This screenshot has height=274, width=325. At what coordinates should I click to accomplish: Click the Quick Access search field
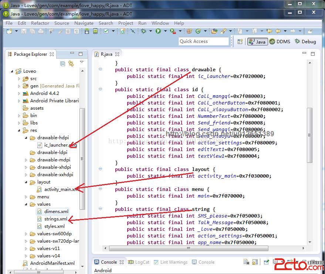click(203, 41)
